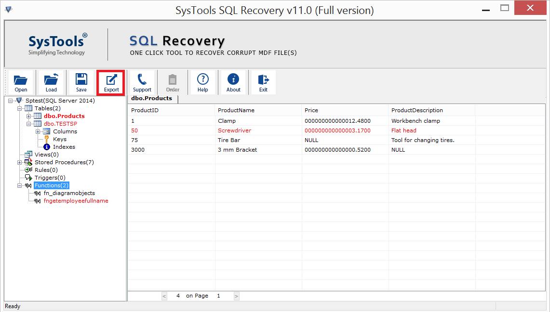Click the app icon in title bar
Image resolution: width=550 pixels, height=312 pixels.
point(9,9)
